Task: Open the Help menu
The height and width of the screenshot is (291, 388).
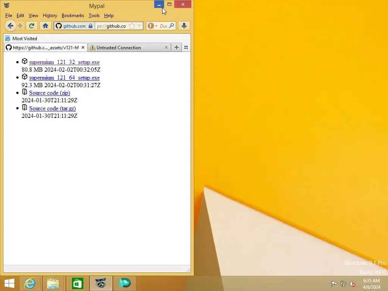Action: coord(109,16)
